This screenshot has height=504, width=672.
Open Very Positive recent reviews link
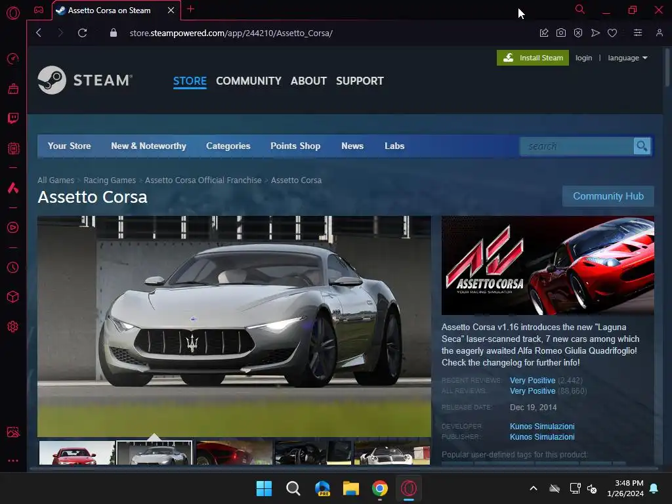(x=533, y=381)
